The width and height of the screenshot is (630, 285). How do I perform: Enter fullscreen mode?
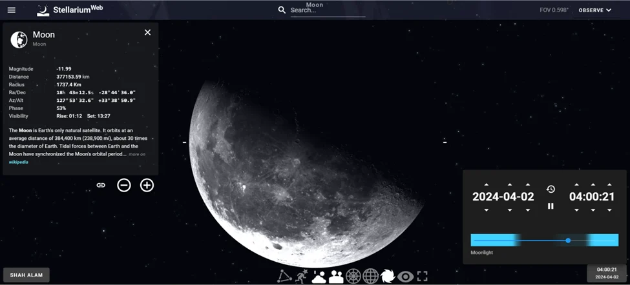point(422,276)
